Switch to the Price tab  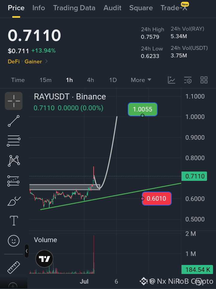click(16, 8)
